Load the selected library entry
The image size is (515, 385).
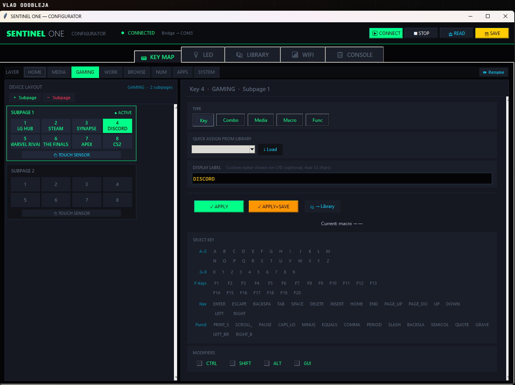(270, 149)
